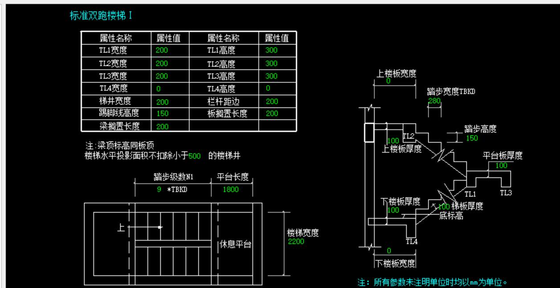
Task: Click the TL2宽度 property label
Action: pos(113,64)
